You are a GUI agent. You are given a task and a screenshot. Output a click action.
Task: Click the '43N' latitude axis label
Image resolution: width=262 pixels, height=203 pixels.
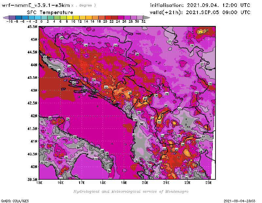(x=34, y=90)
